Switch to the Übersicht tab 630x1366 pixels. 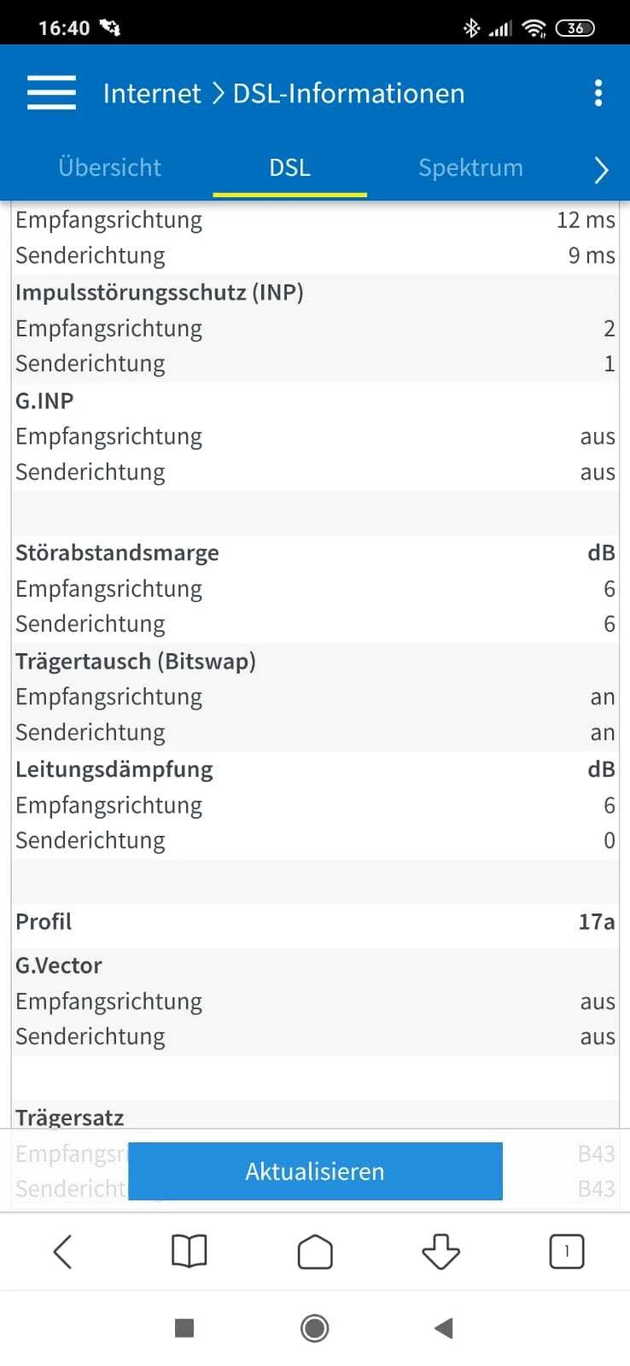tap(109, 167)
